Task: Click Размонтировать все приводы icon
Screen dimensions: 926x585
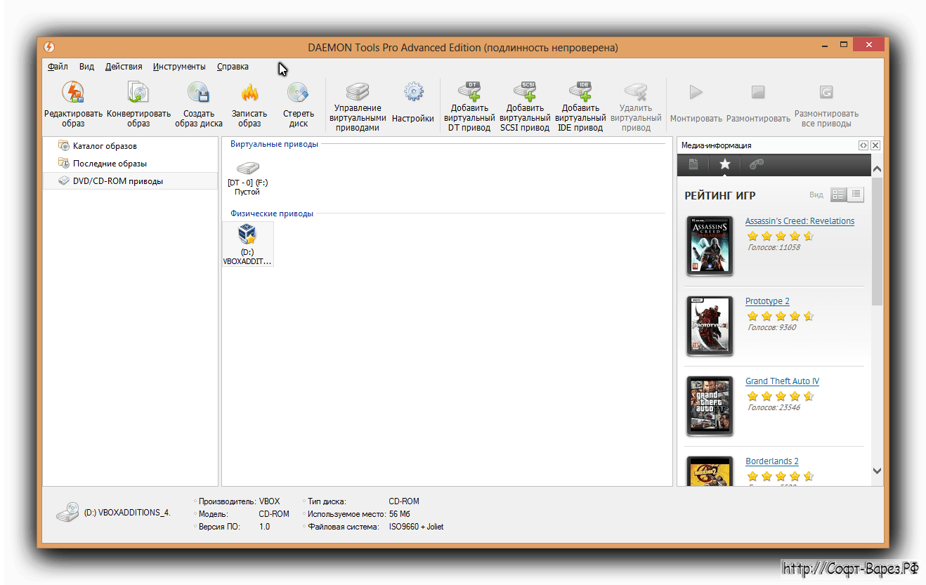Action: coord(826,92)
